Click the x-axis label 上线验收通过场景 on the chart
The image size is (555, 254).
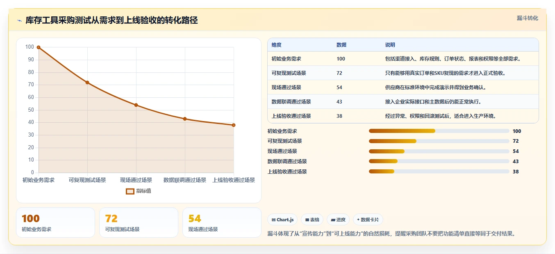(234, 180)
